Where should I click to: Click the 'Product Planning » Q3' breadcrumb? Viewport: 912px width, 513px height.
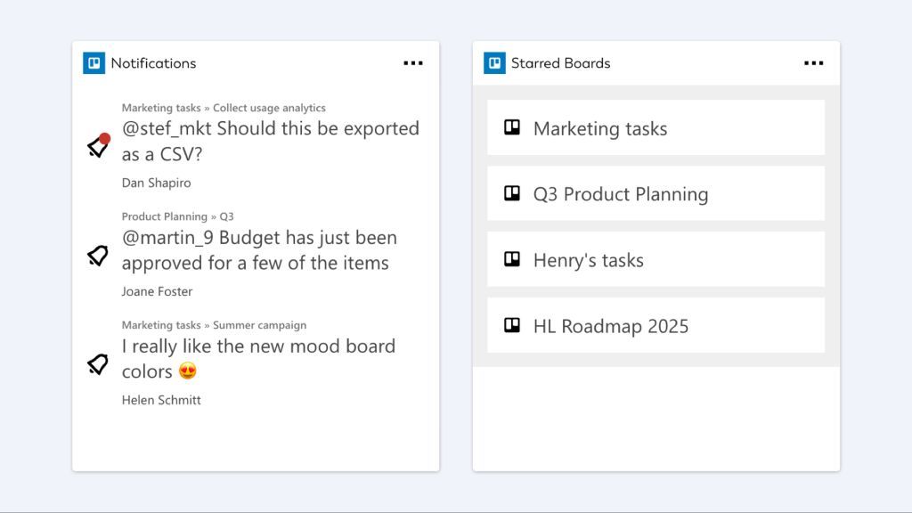point(177,216)
